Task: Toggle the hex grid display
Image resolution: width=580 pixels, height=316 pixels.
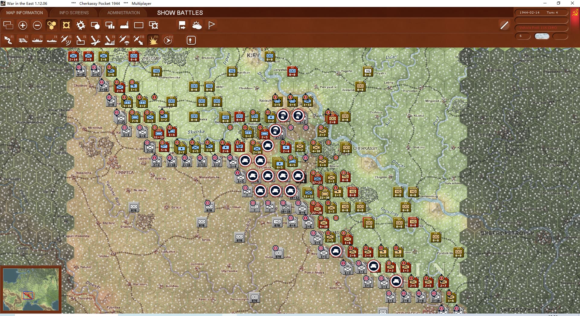Action: coord(52,25)
